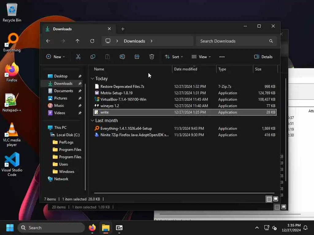Select VirtualBox-7.1.4-165100-Win installer
Screen dimensions: 314x235
(x=185, y=99)
